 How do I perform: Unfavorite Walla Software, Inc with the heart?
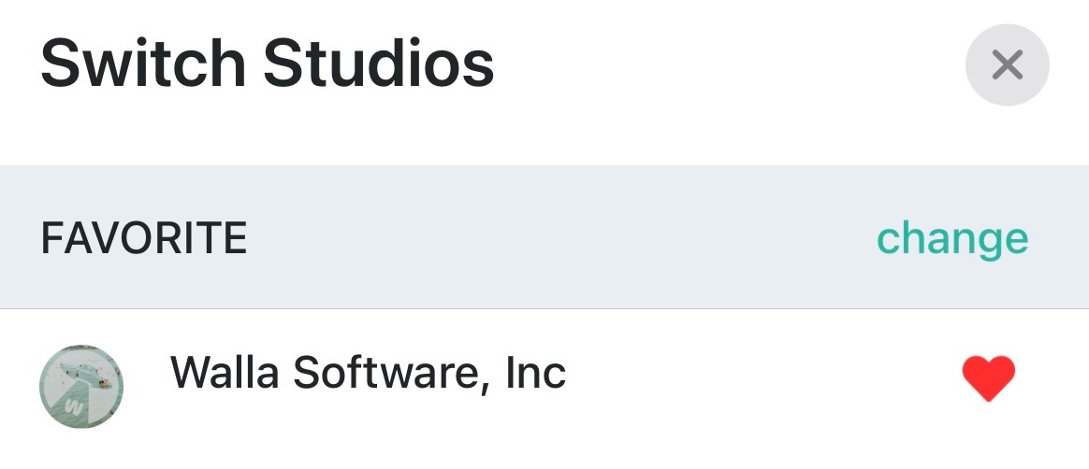point(988,379)
